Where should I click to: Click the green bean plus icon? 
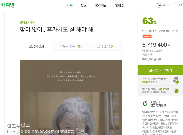(x=176, y=91)
